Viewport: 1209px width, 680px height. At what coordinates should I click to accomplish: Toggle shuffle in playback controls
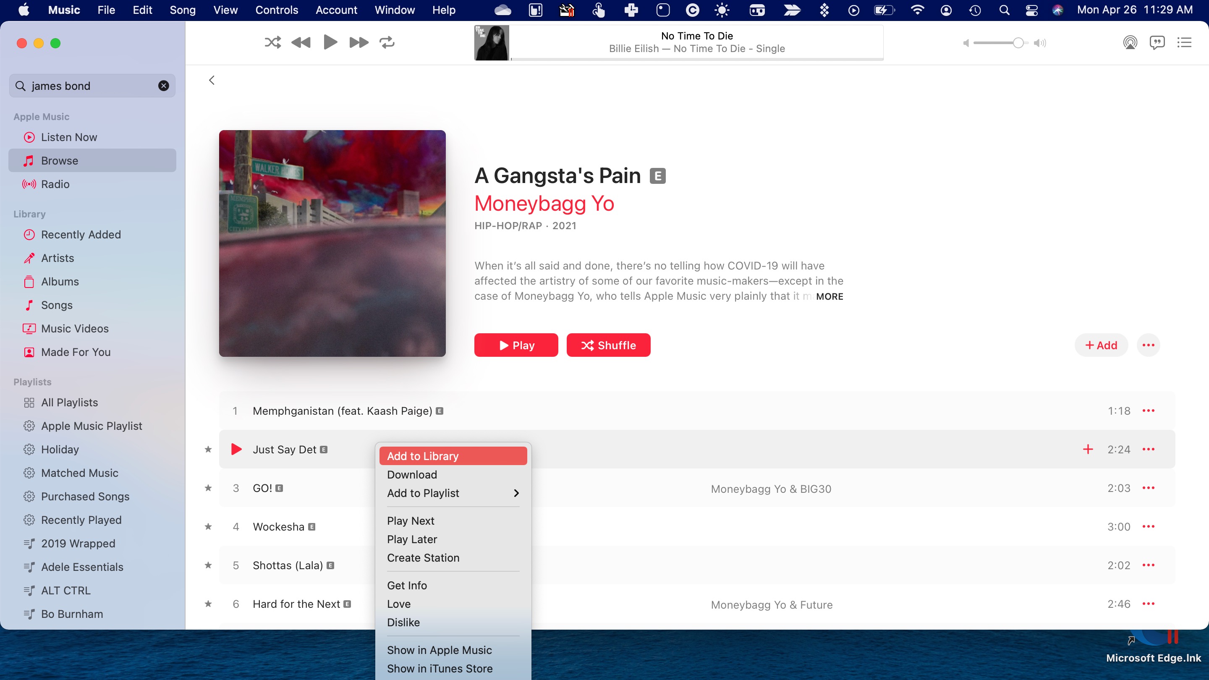click(x=273, y=43)
